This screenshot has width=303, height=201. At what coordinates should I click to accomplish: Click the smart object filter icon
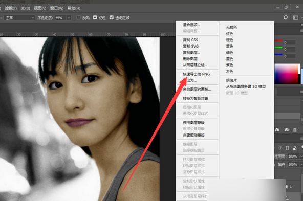tap(295, 148)
